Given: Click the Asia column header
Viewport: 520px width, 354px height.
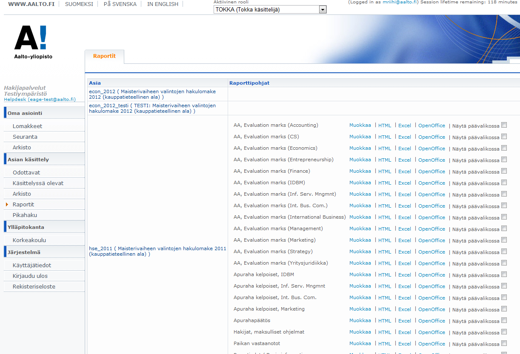Looking at the screenshot, I should (95, 83).
